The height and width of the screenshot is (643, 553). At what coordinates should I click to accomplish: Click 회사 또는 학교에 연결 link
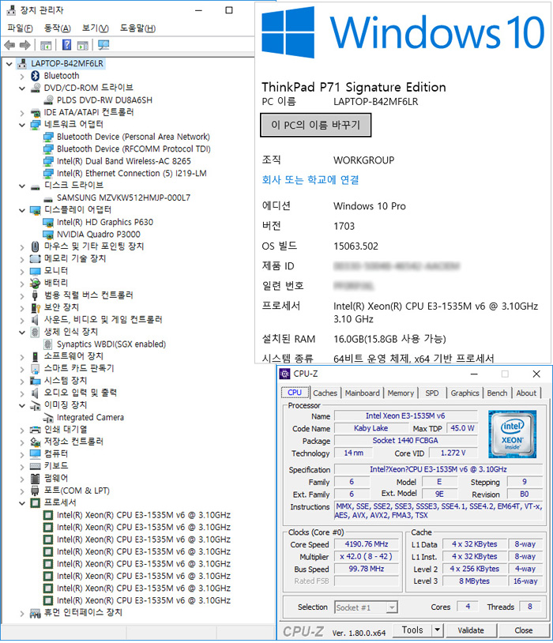coord(310,179)
